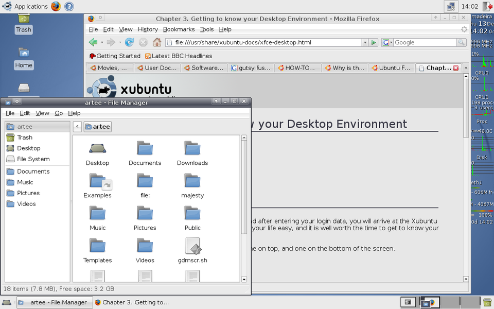
Task: Click the Google search input field
Action: [425, 42]
